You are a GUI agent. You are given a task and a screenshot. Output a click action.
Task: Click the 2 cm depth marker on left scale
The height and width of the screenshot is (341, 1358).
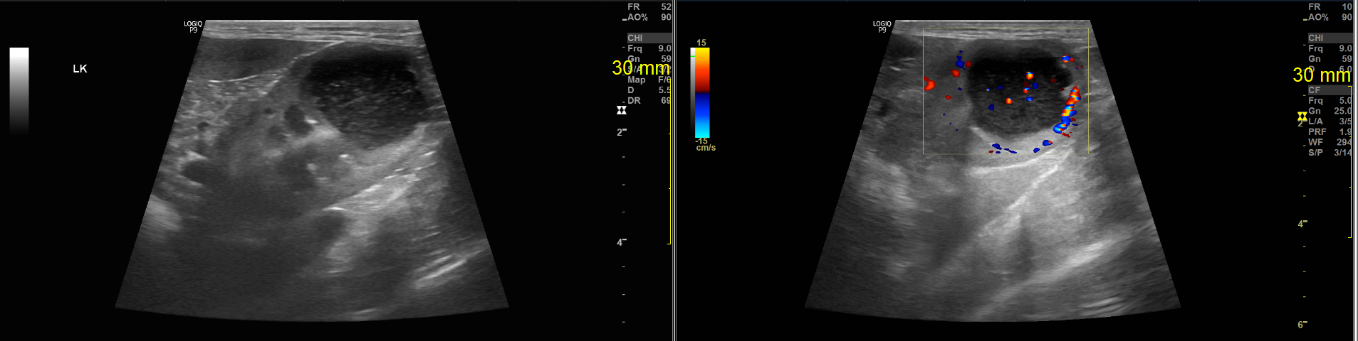621,132
